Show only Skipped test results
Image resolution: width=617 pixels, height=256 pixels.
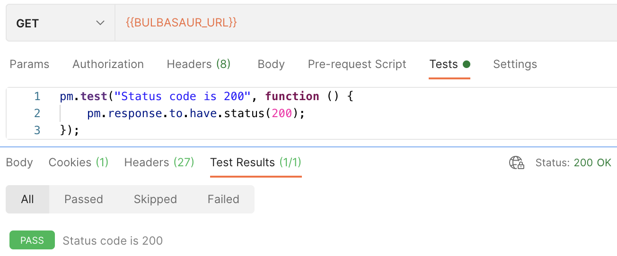pyautogui.click(x=155, y=199)
